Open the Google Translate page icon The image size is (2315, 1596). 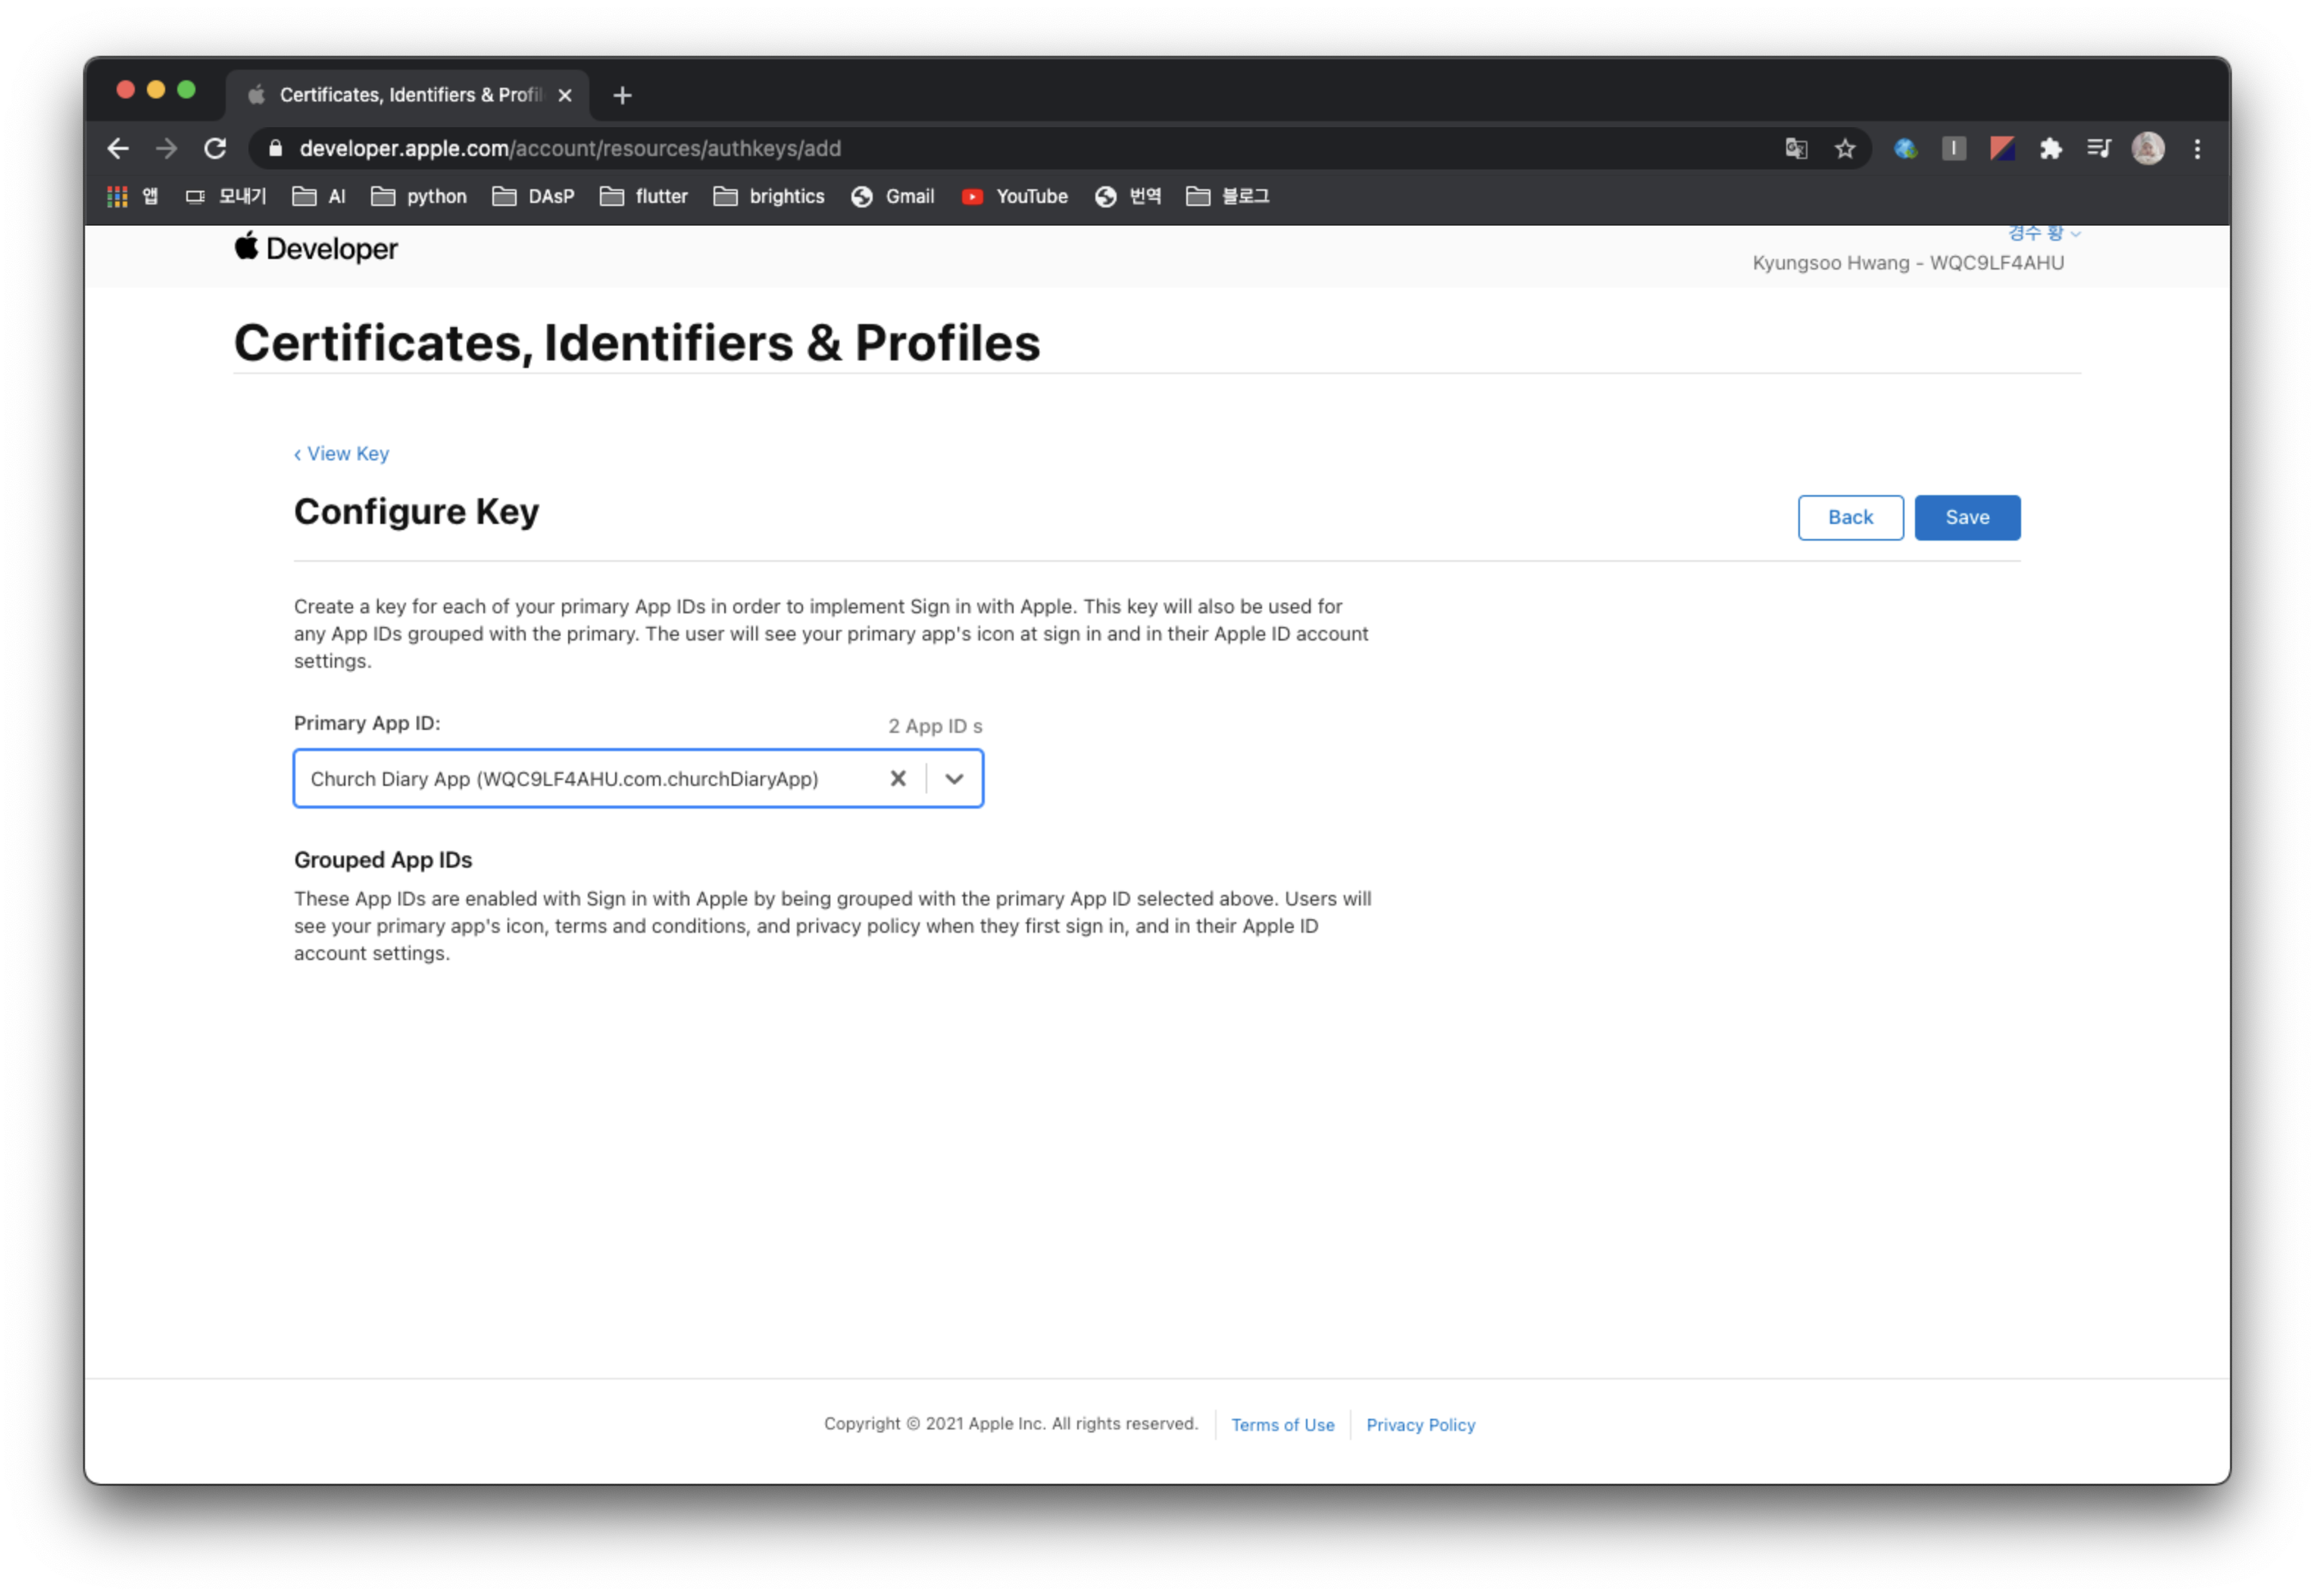[x=1796, y=149]
